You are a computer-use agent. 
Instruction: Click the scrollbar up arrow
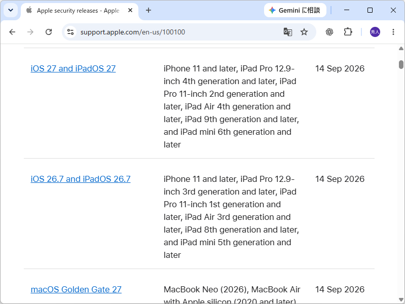click(401, 49)
